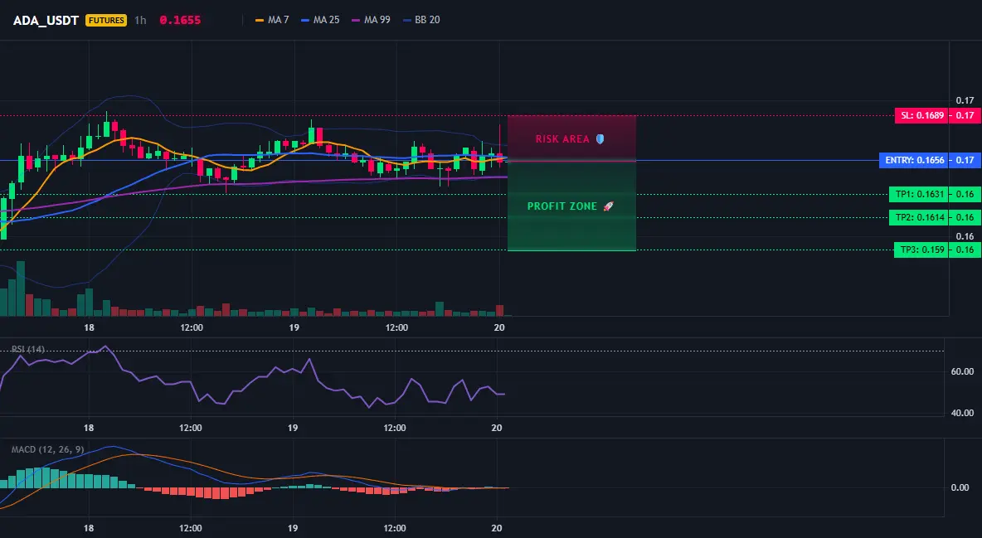
Task: Select the TP2: 0.1614 price label
Action: tap(919, 217)
